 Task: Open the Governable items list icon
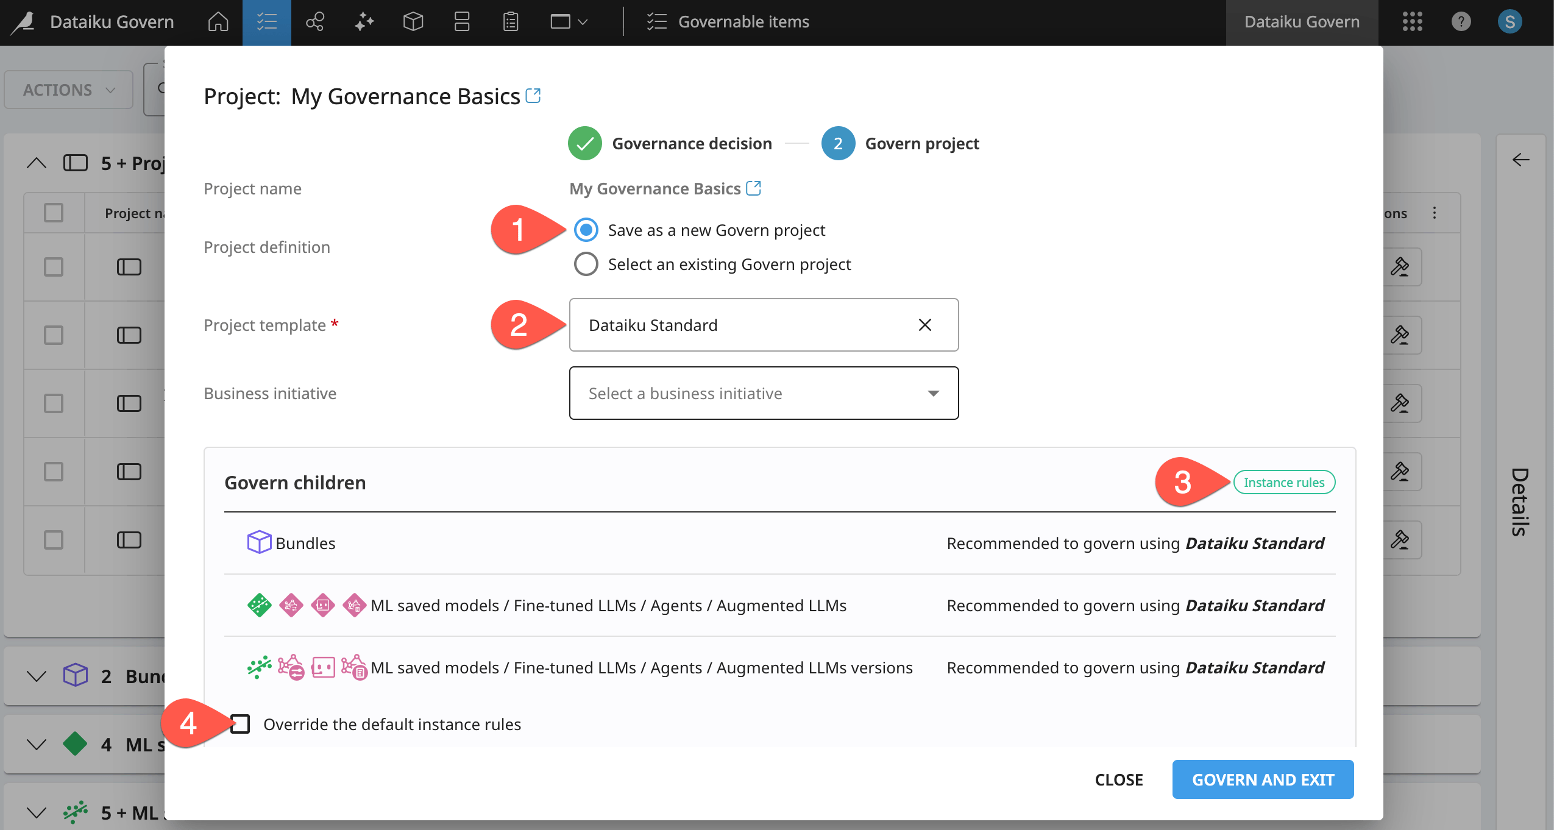point(266,22)
